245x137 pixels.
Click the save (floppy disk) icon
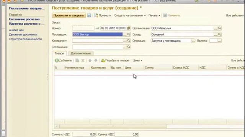pyautogui.click(x=89, y=15)
